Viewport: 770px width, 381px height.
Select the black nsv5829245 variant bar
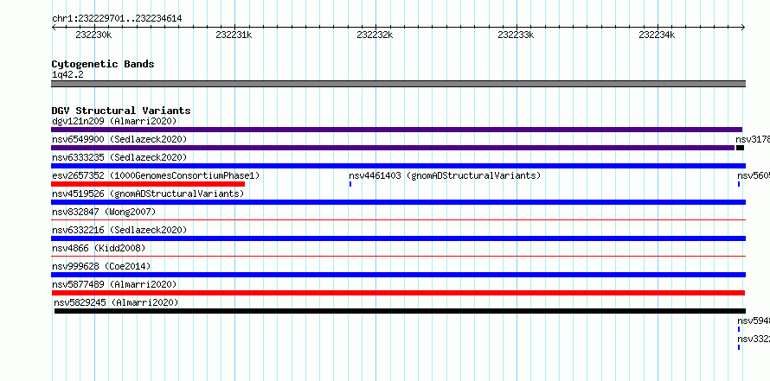click(400, 311)
